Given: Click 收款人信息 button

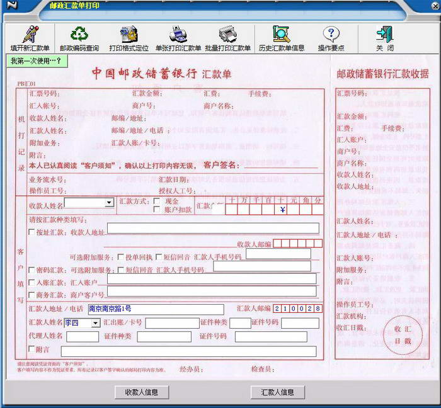Looking at the screenshot, I should click(x=142, y=392).
